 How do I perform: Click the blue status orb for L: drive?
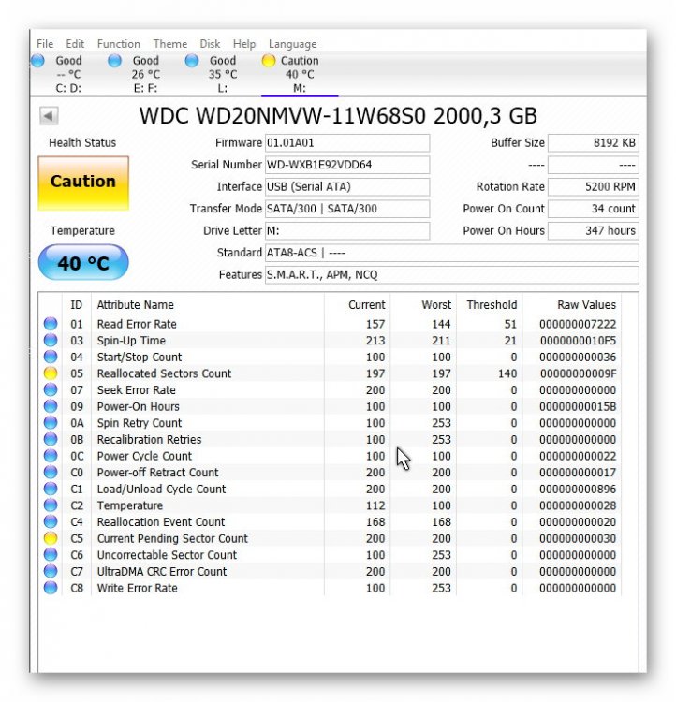point(192,61)
